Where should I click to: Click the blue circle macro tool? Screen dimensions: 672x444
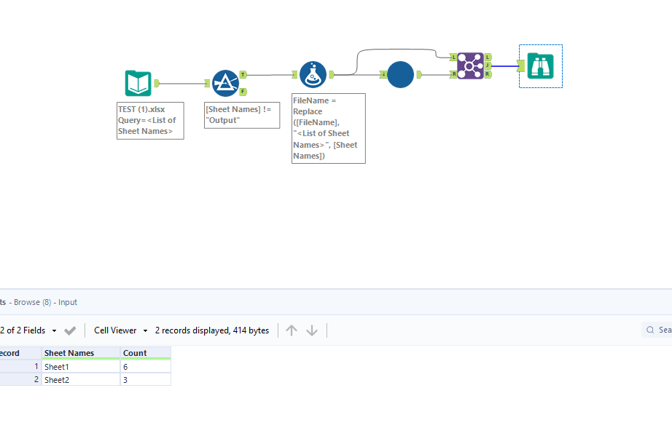point(399,74)
